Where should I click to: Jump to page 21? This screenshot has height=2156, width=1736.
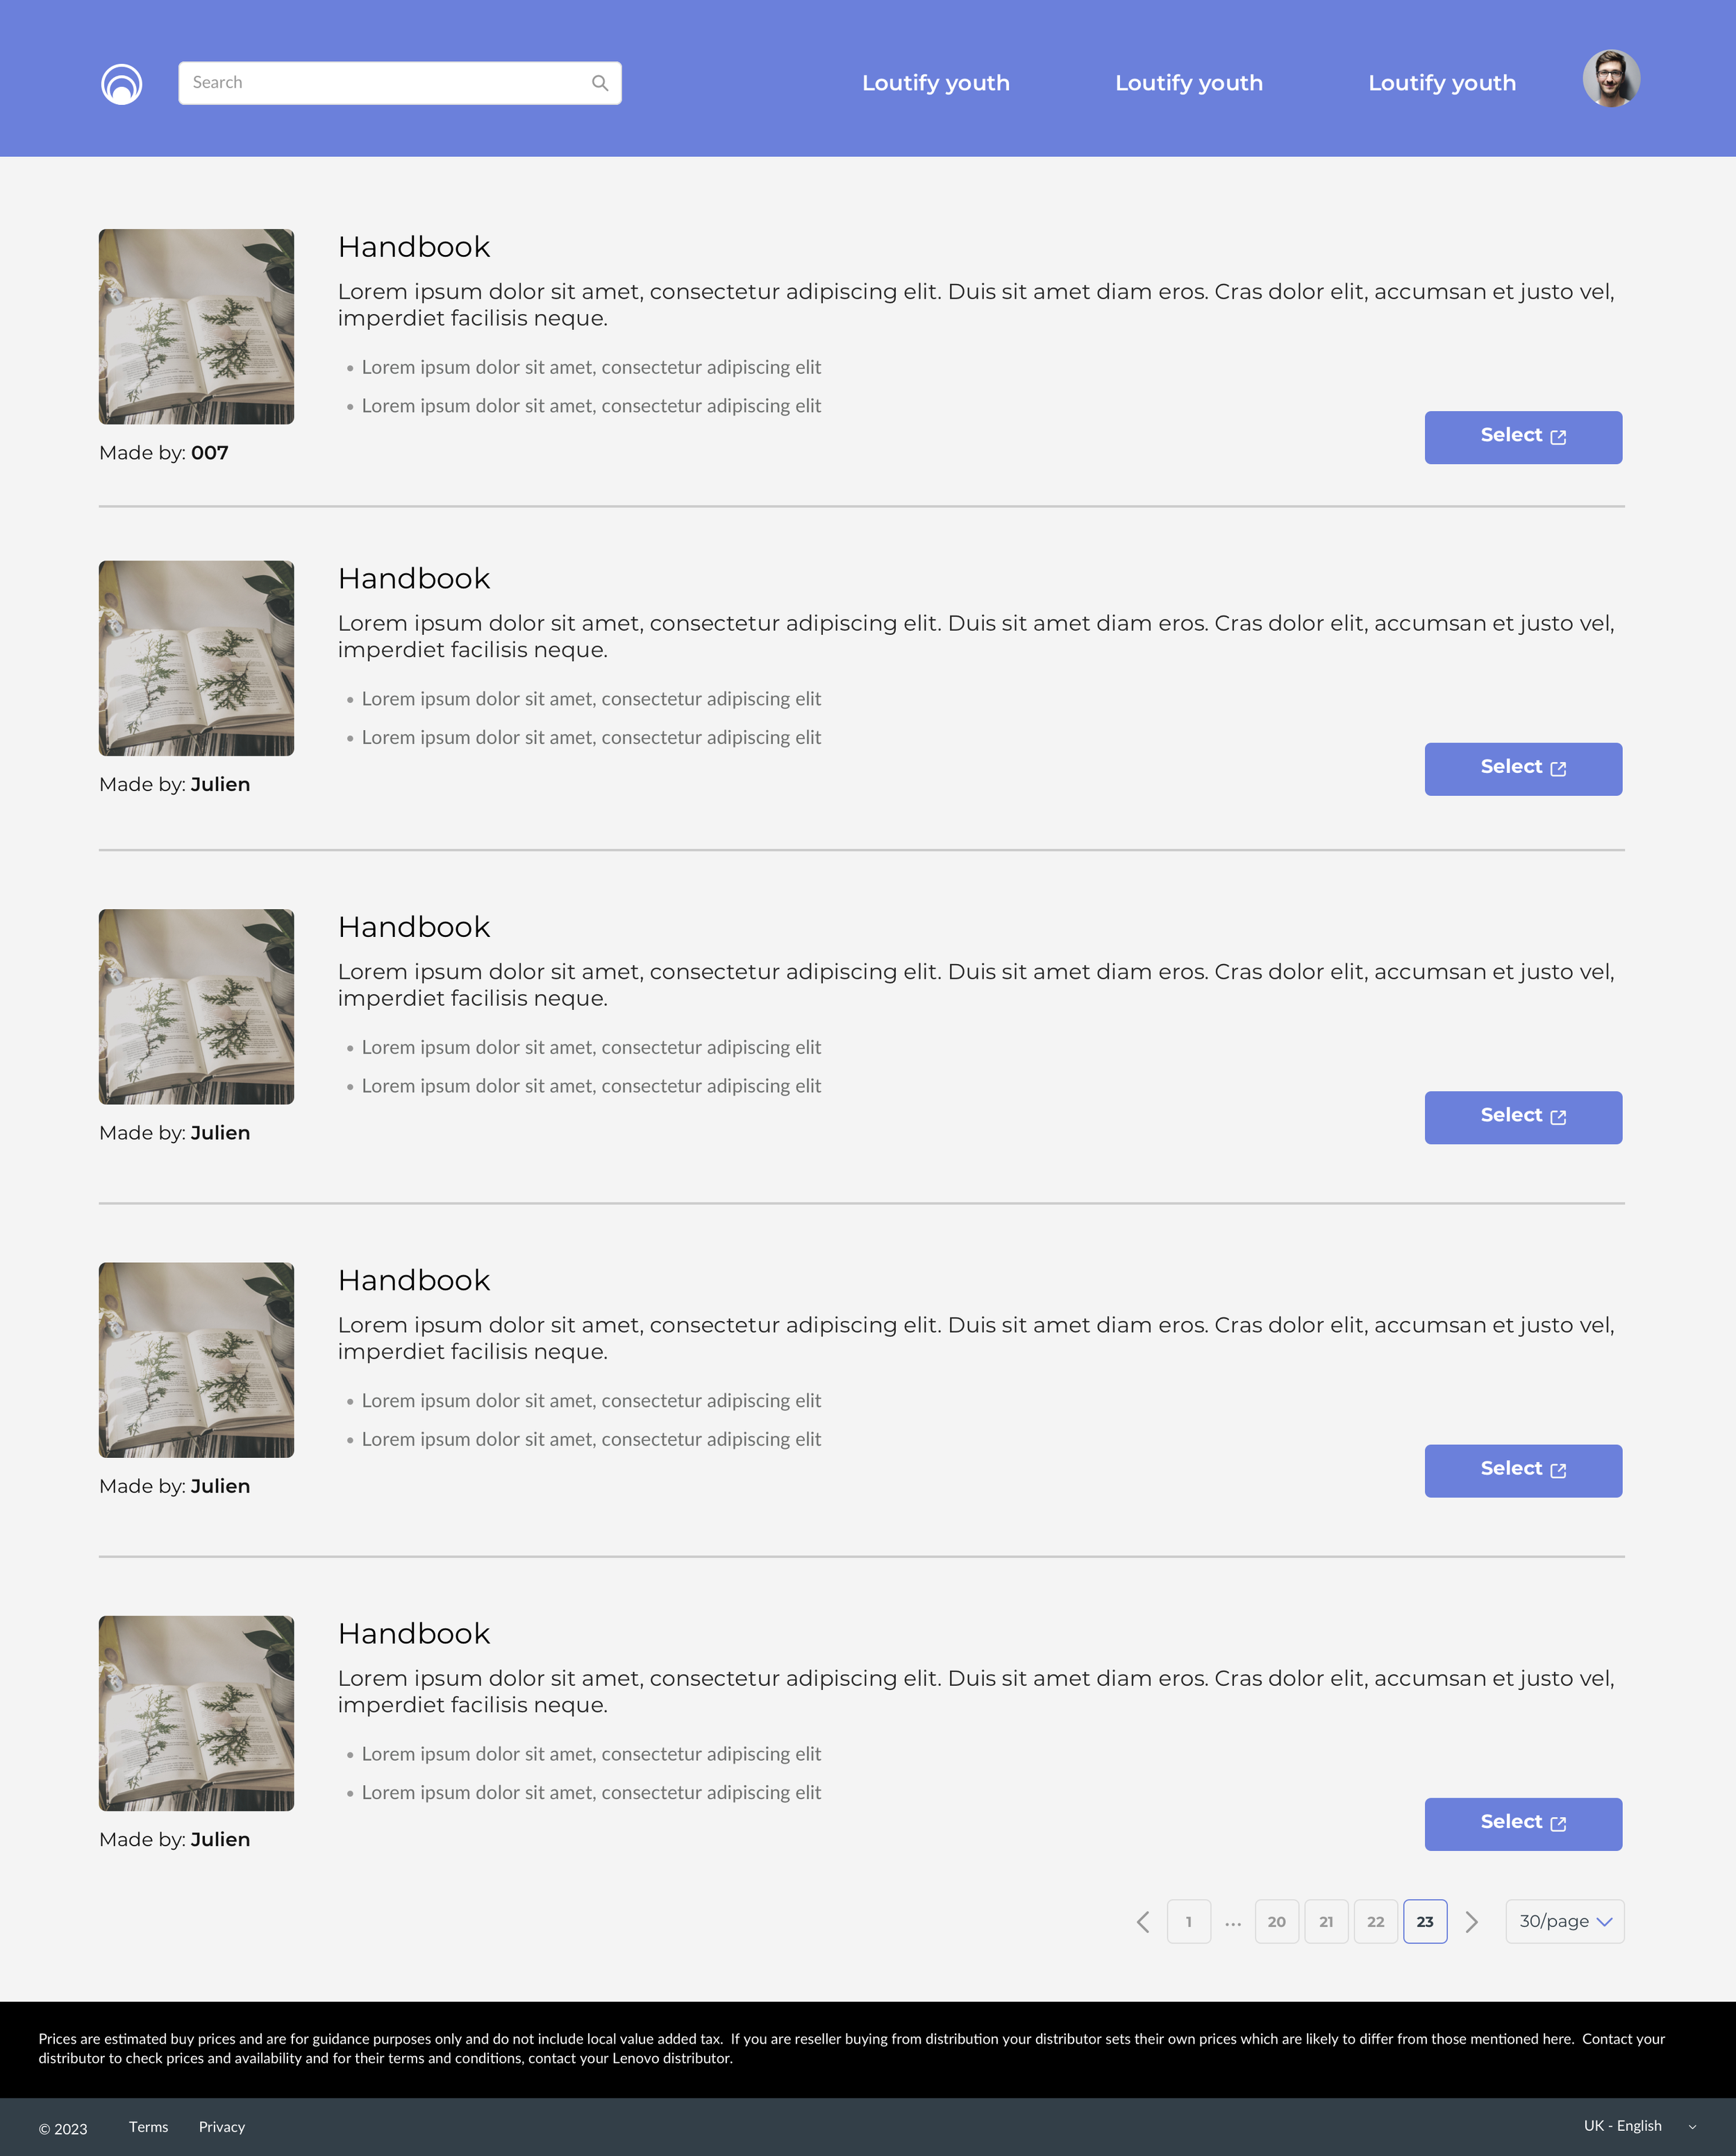click(1326, 1921)
